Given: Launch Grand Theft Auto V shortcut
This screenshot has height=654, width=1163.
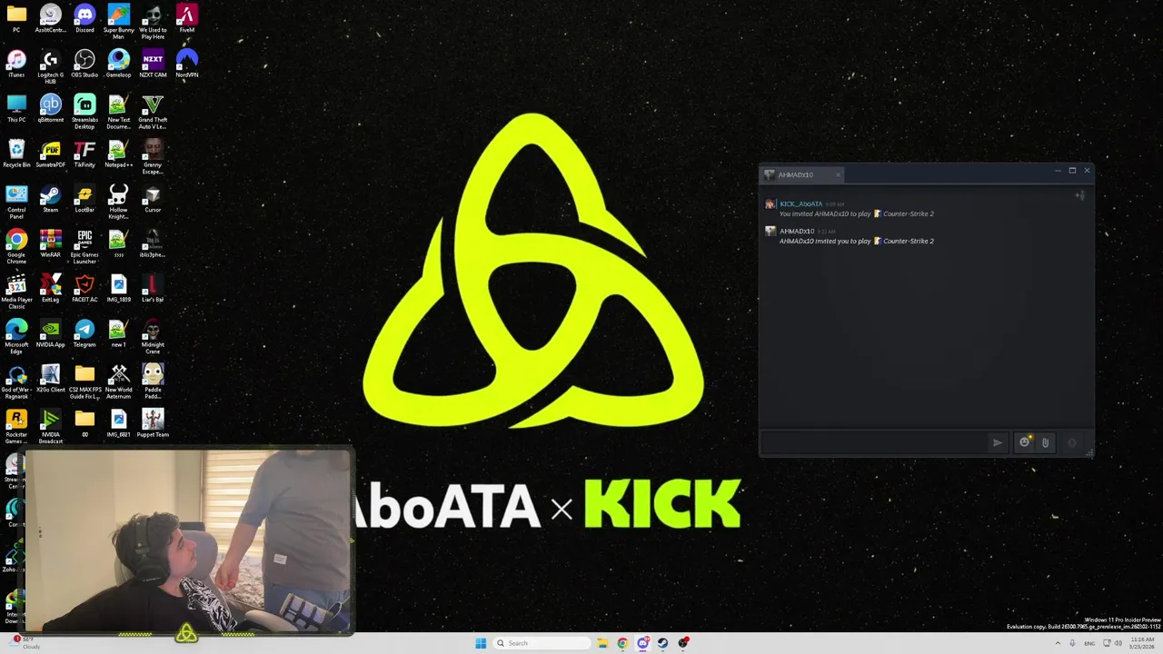Looking at the screenshot, I should 153,111.
